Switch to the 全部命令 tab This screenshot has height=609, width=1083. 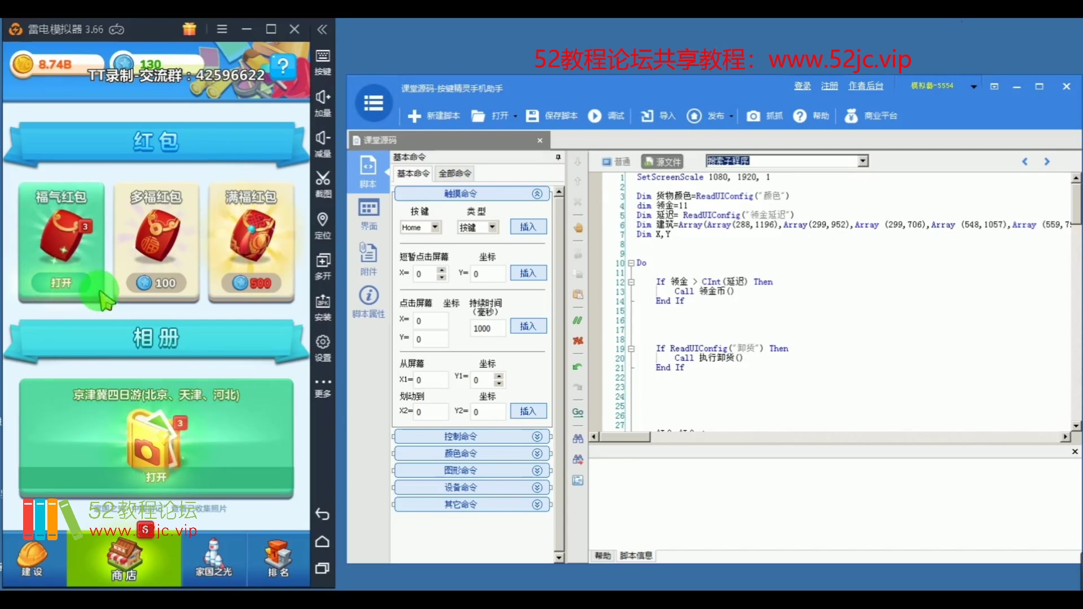coord(455,173)
